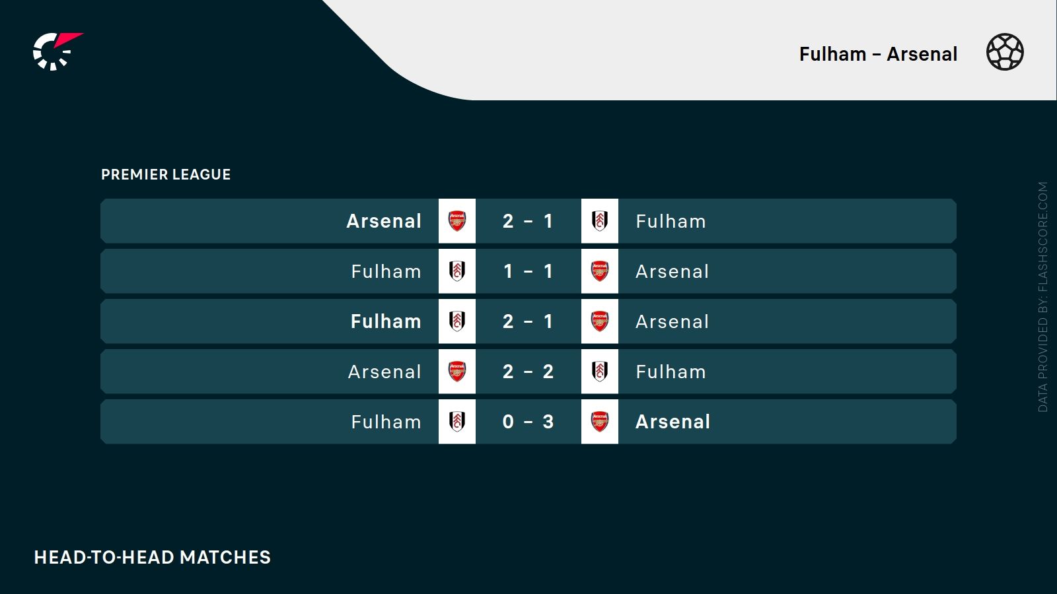Click the 0 - 3 score
The width and height of the screenshot is (1057, 594).
click(528, 422)
